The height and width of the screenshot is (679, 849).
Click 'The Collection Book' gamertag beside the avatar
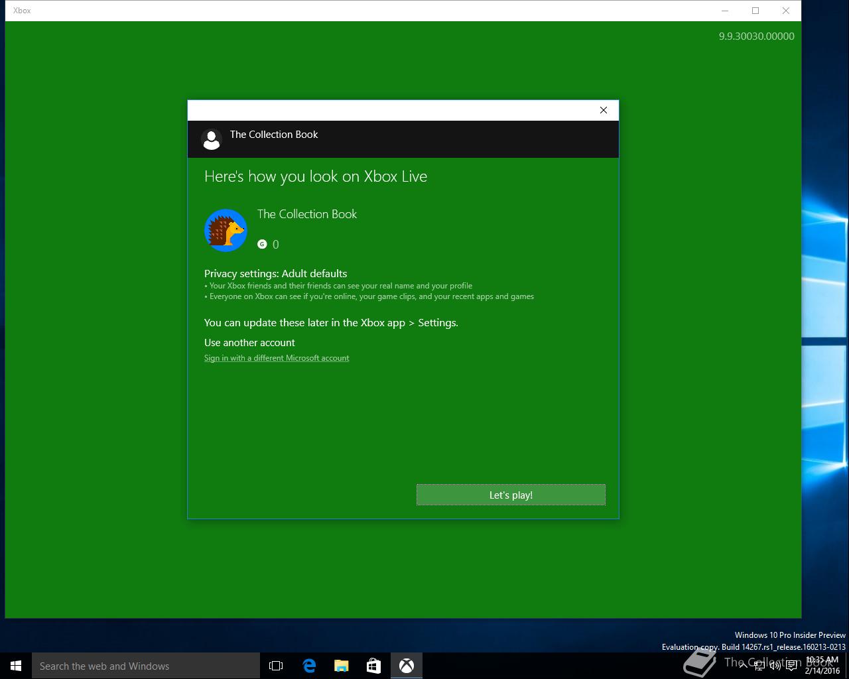(x=307, y=214)
